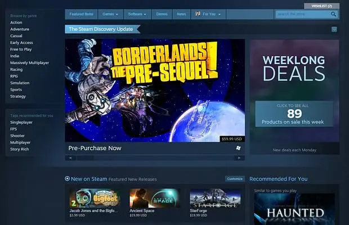Open the Featured Items tab
Screen dimensions: 349x225
point(81,14)
